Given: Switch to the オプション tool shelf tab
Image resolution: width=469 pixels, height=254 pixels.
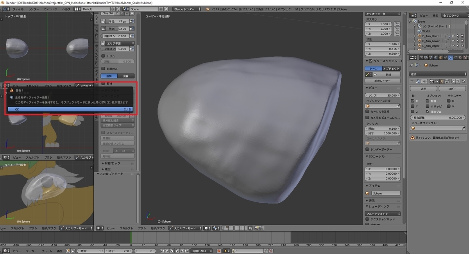Looking at the screenshot, I should (97, 33).
